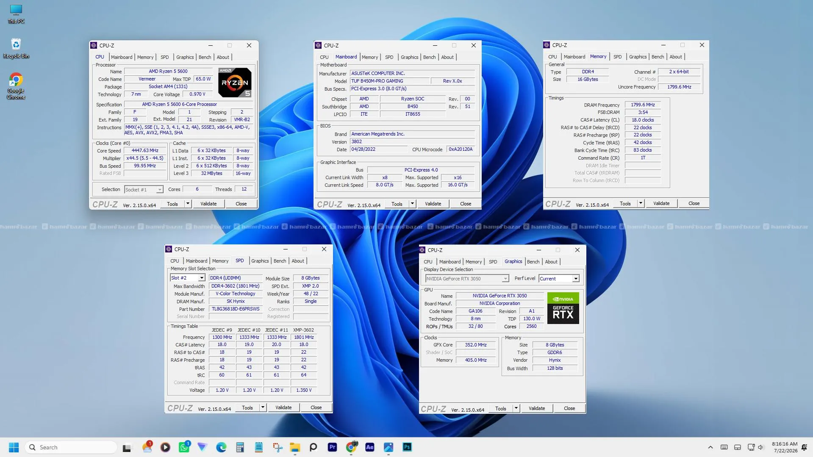This screenshot has height=457, width=813.
Task: Click the taskbar Search box
Action: tap(71, 447)
